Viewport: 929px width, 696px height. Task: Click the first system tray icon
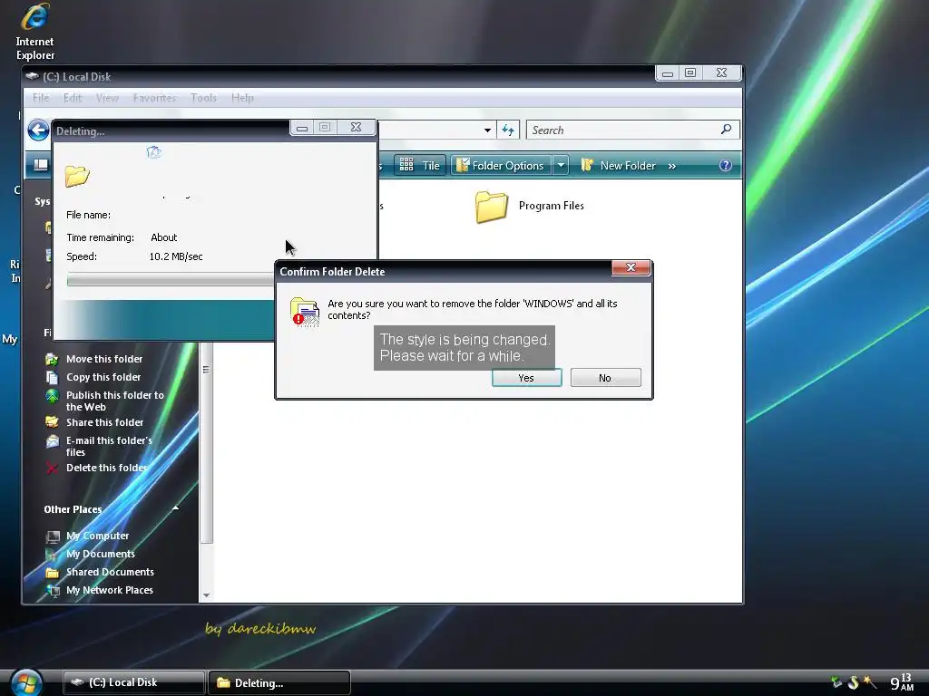point(836,682)
